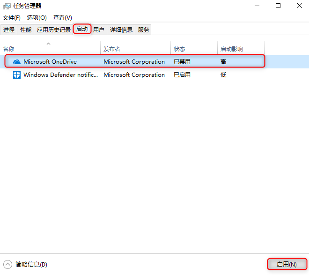Select Windows Defender notific... row name

click(61, 75)
